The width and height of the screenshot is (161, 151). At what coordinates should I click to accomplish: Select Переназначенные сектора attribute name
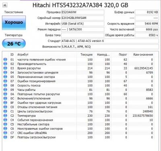tap(36, 77)
